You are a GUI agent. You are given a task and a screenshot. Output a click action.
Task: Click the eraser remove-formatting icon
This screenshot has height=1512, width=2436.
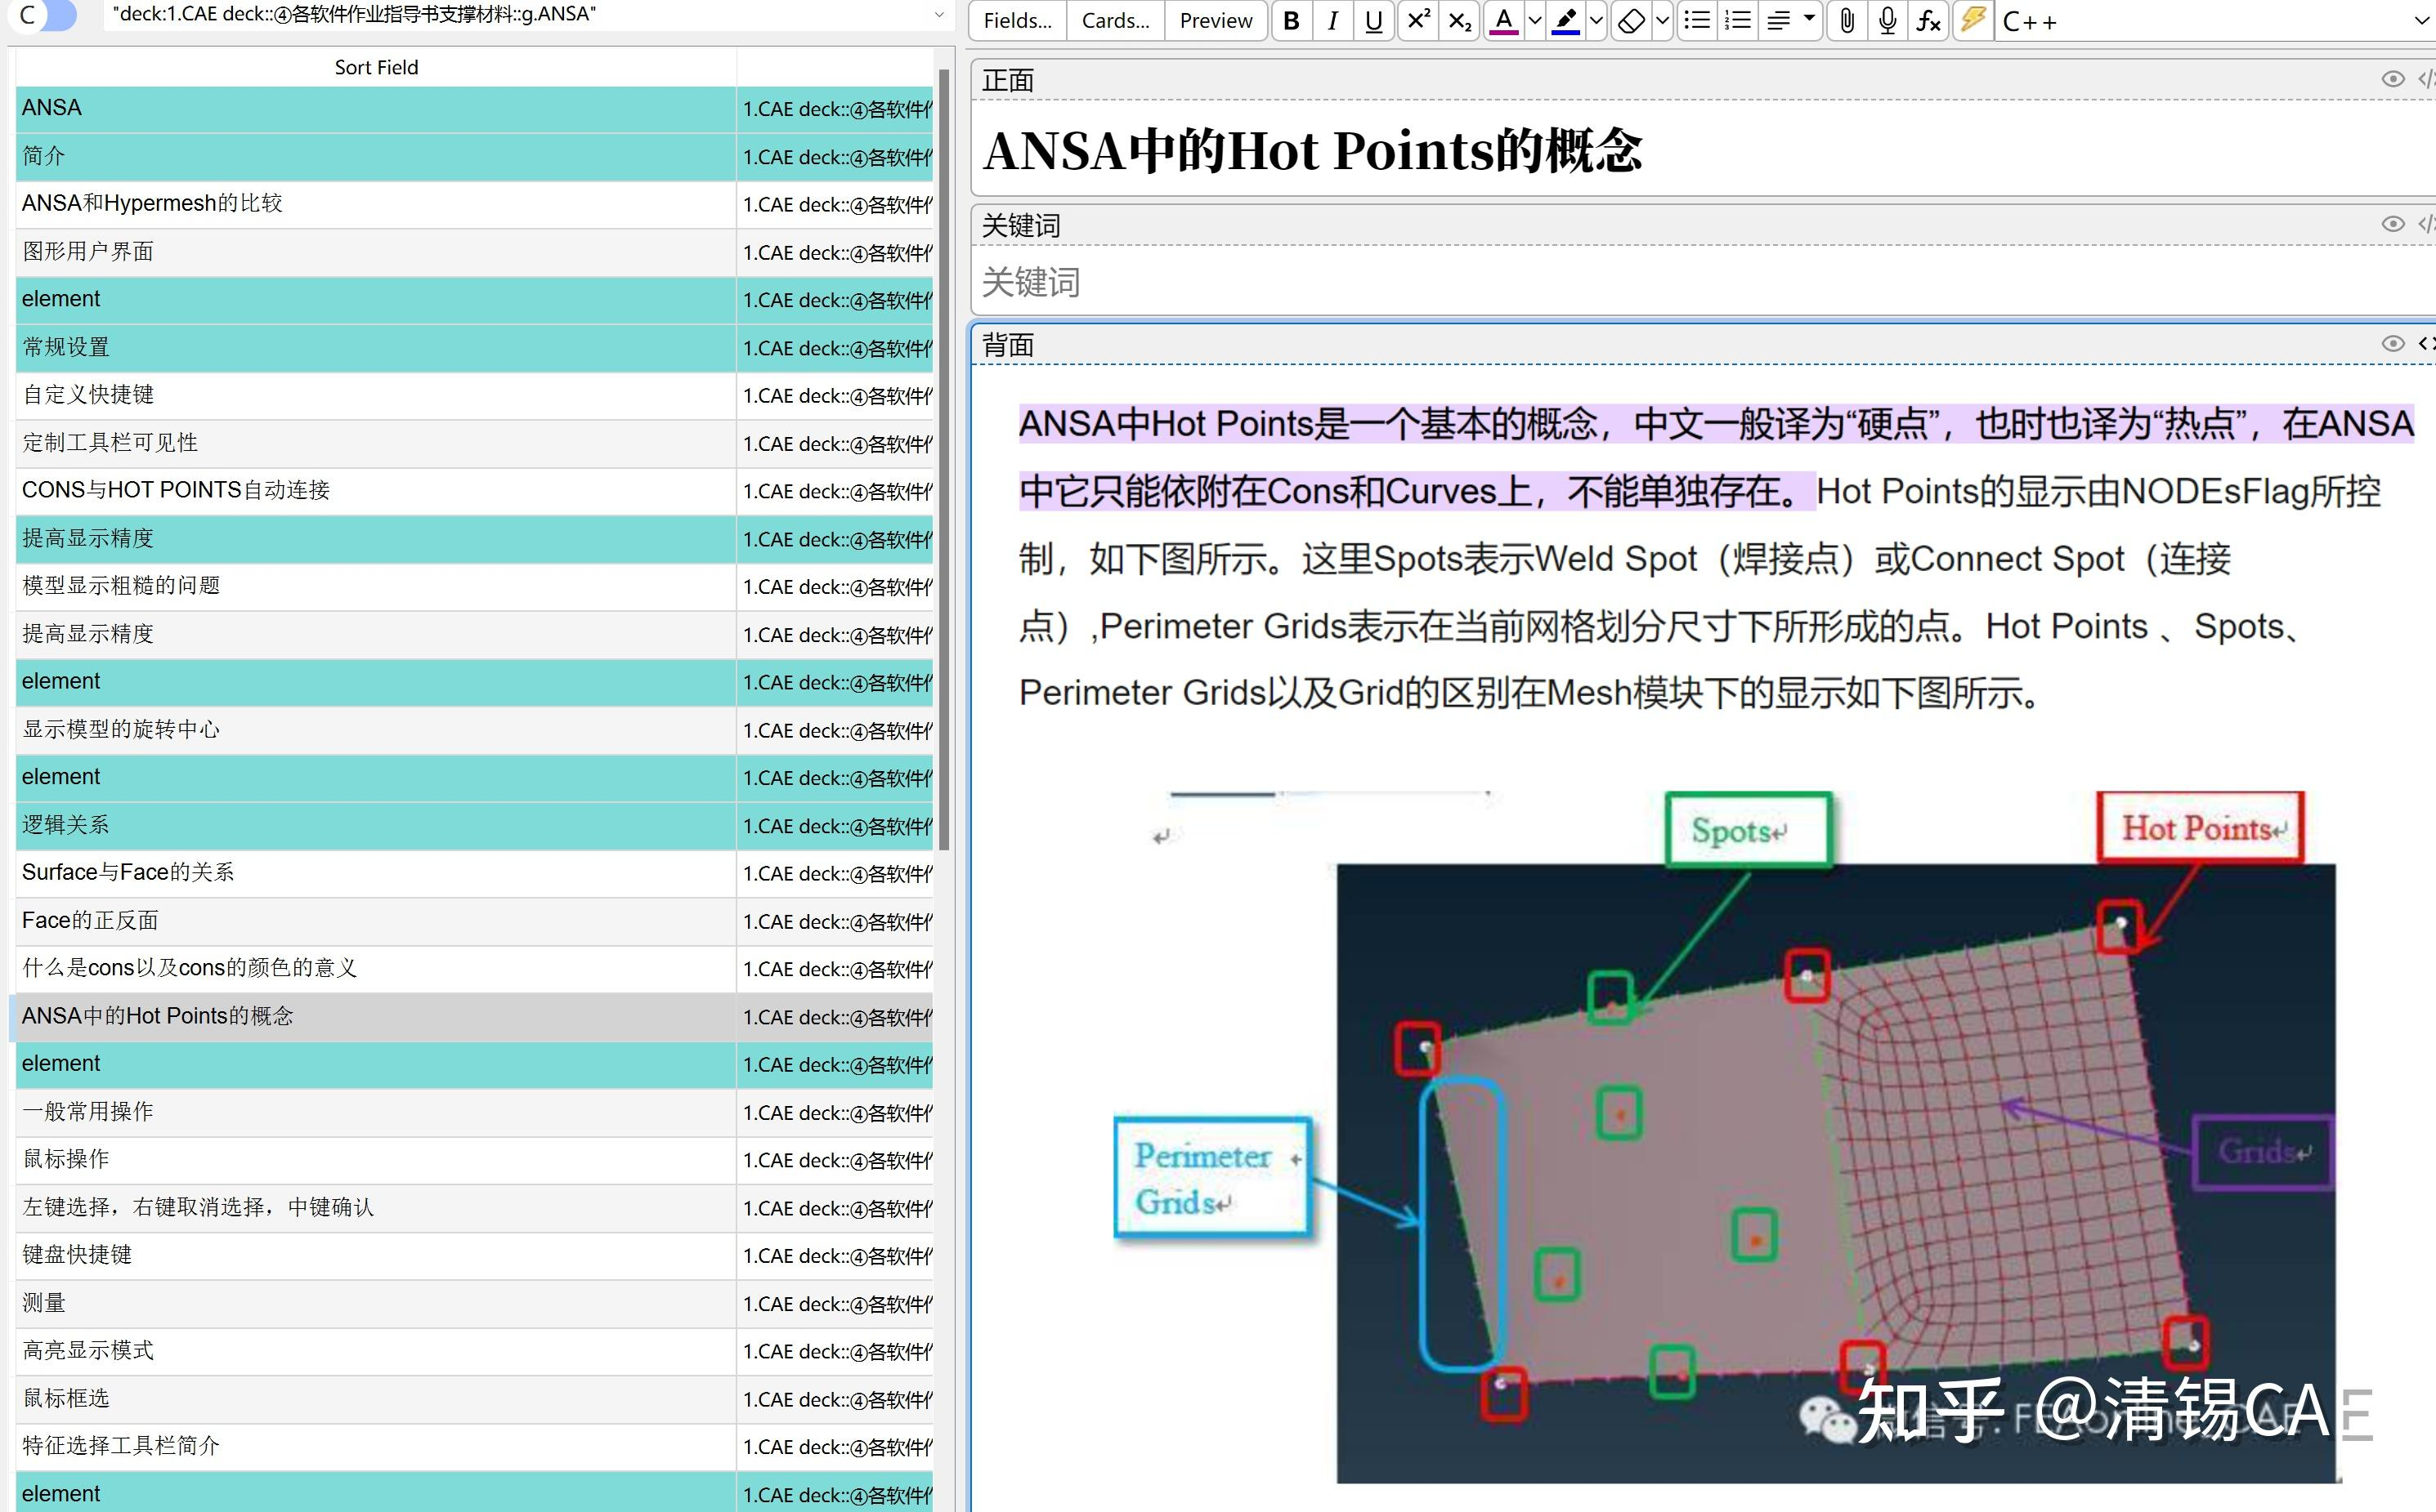(x=1631, y=21)
